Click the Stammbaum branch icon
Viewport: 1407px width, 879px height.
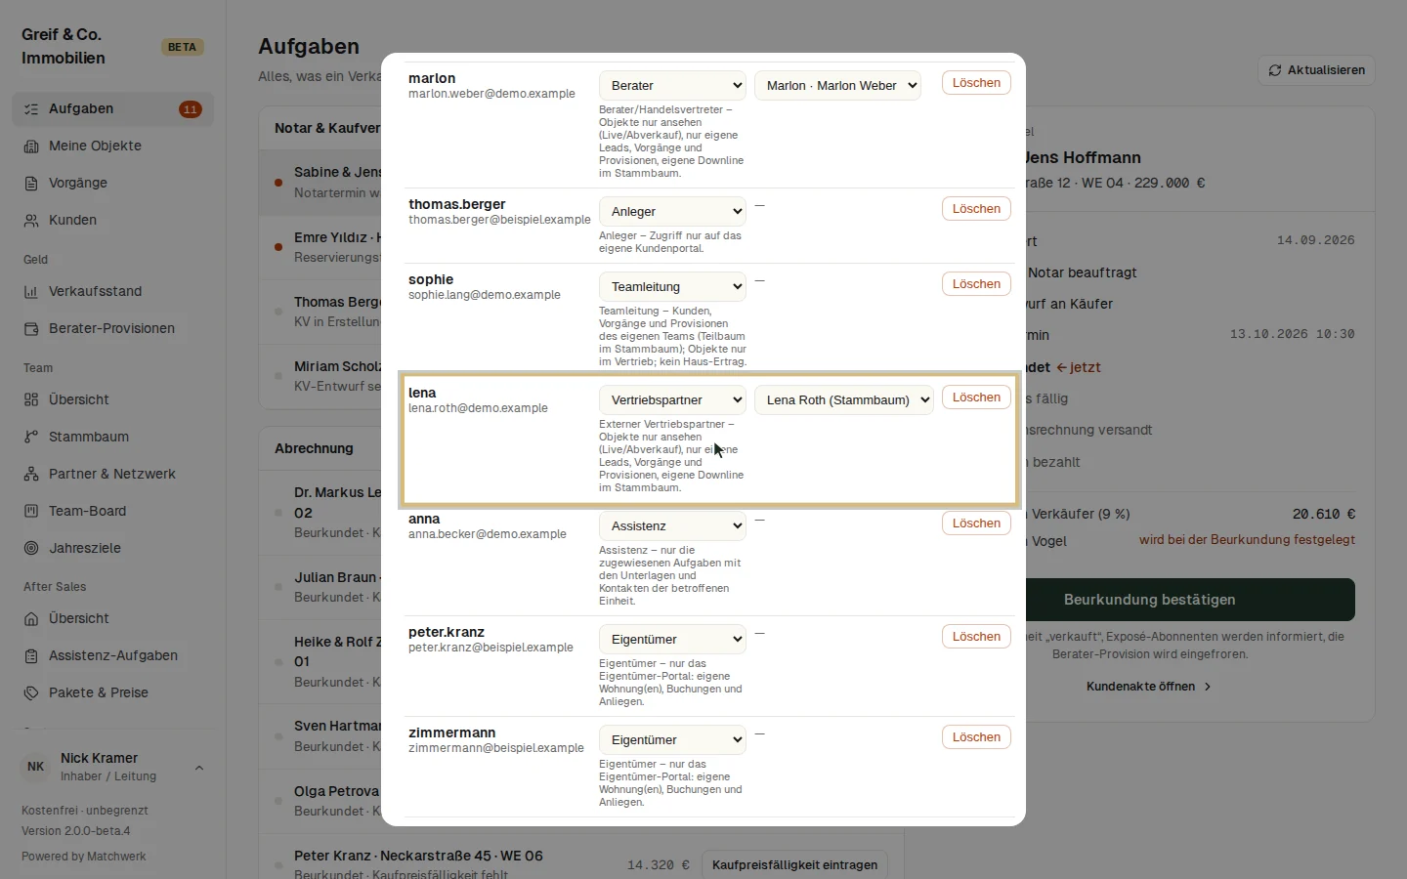(x=31, y=438)
